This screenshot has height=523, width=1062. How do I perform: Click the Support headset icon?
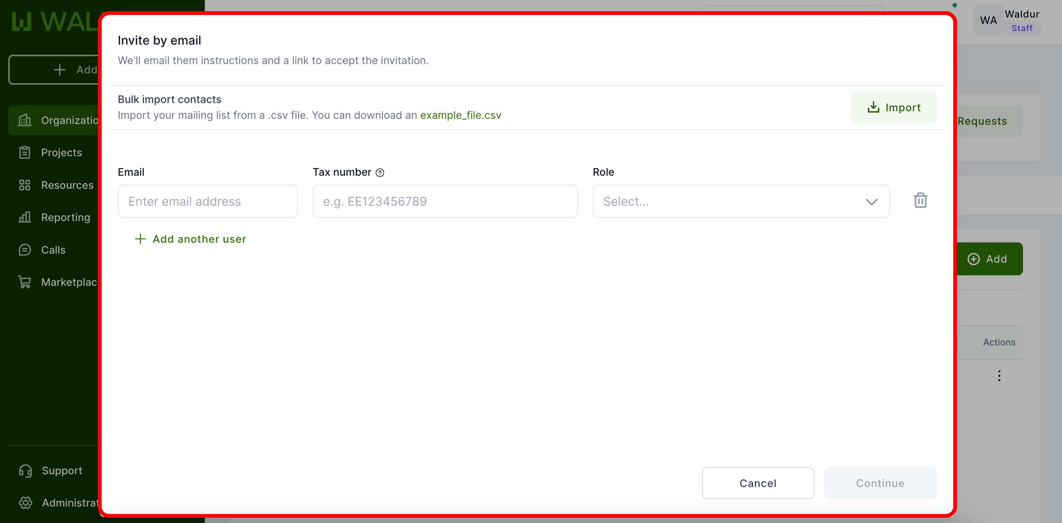pos(25,470)
